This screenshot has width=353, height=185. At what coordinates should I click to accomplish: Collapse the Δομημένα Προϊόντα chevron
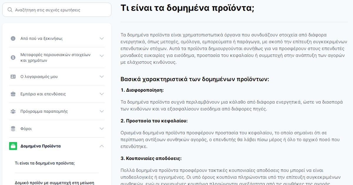coord(102,146)
